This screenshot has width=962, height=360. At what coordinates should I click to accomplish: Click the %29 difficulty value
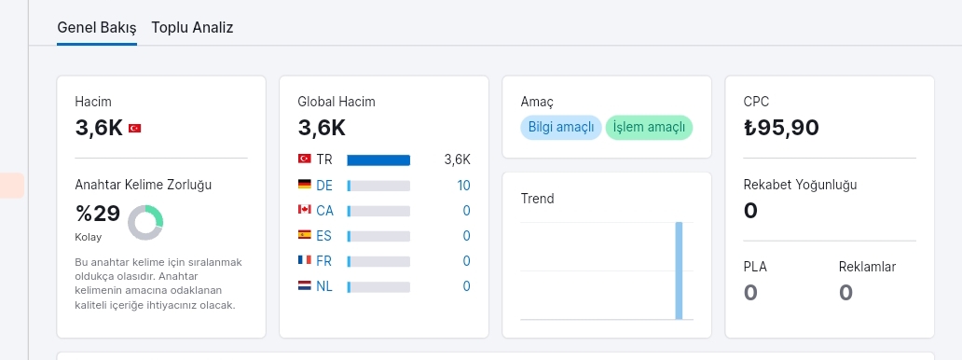[x=98, y=214]
